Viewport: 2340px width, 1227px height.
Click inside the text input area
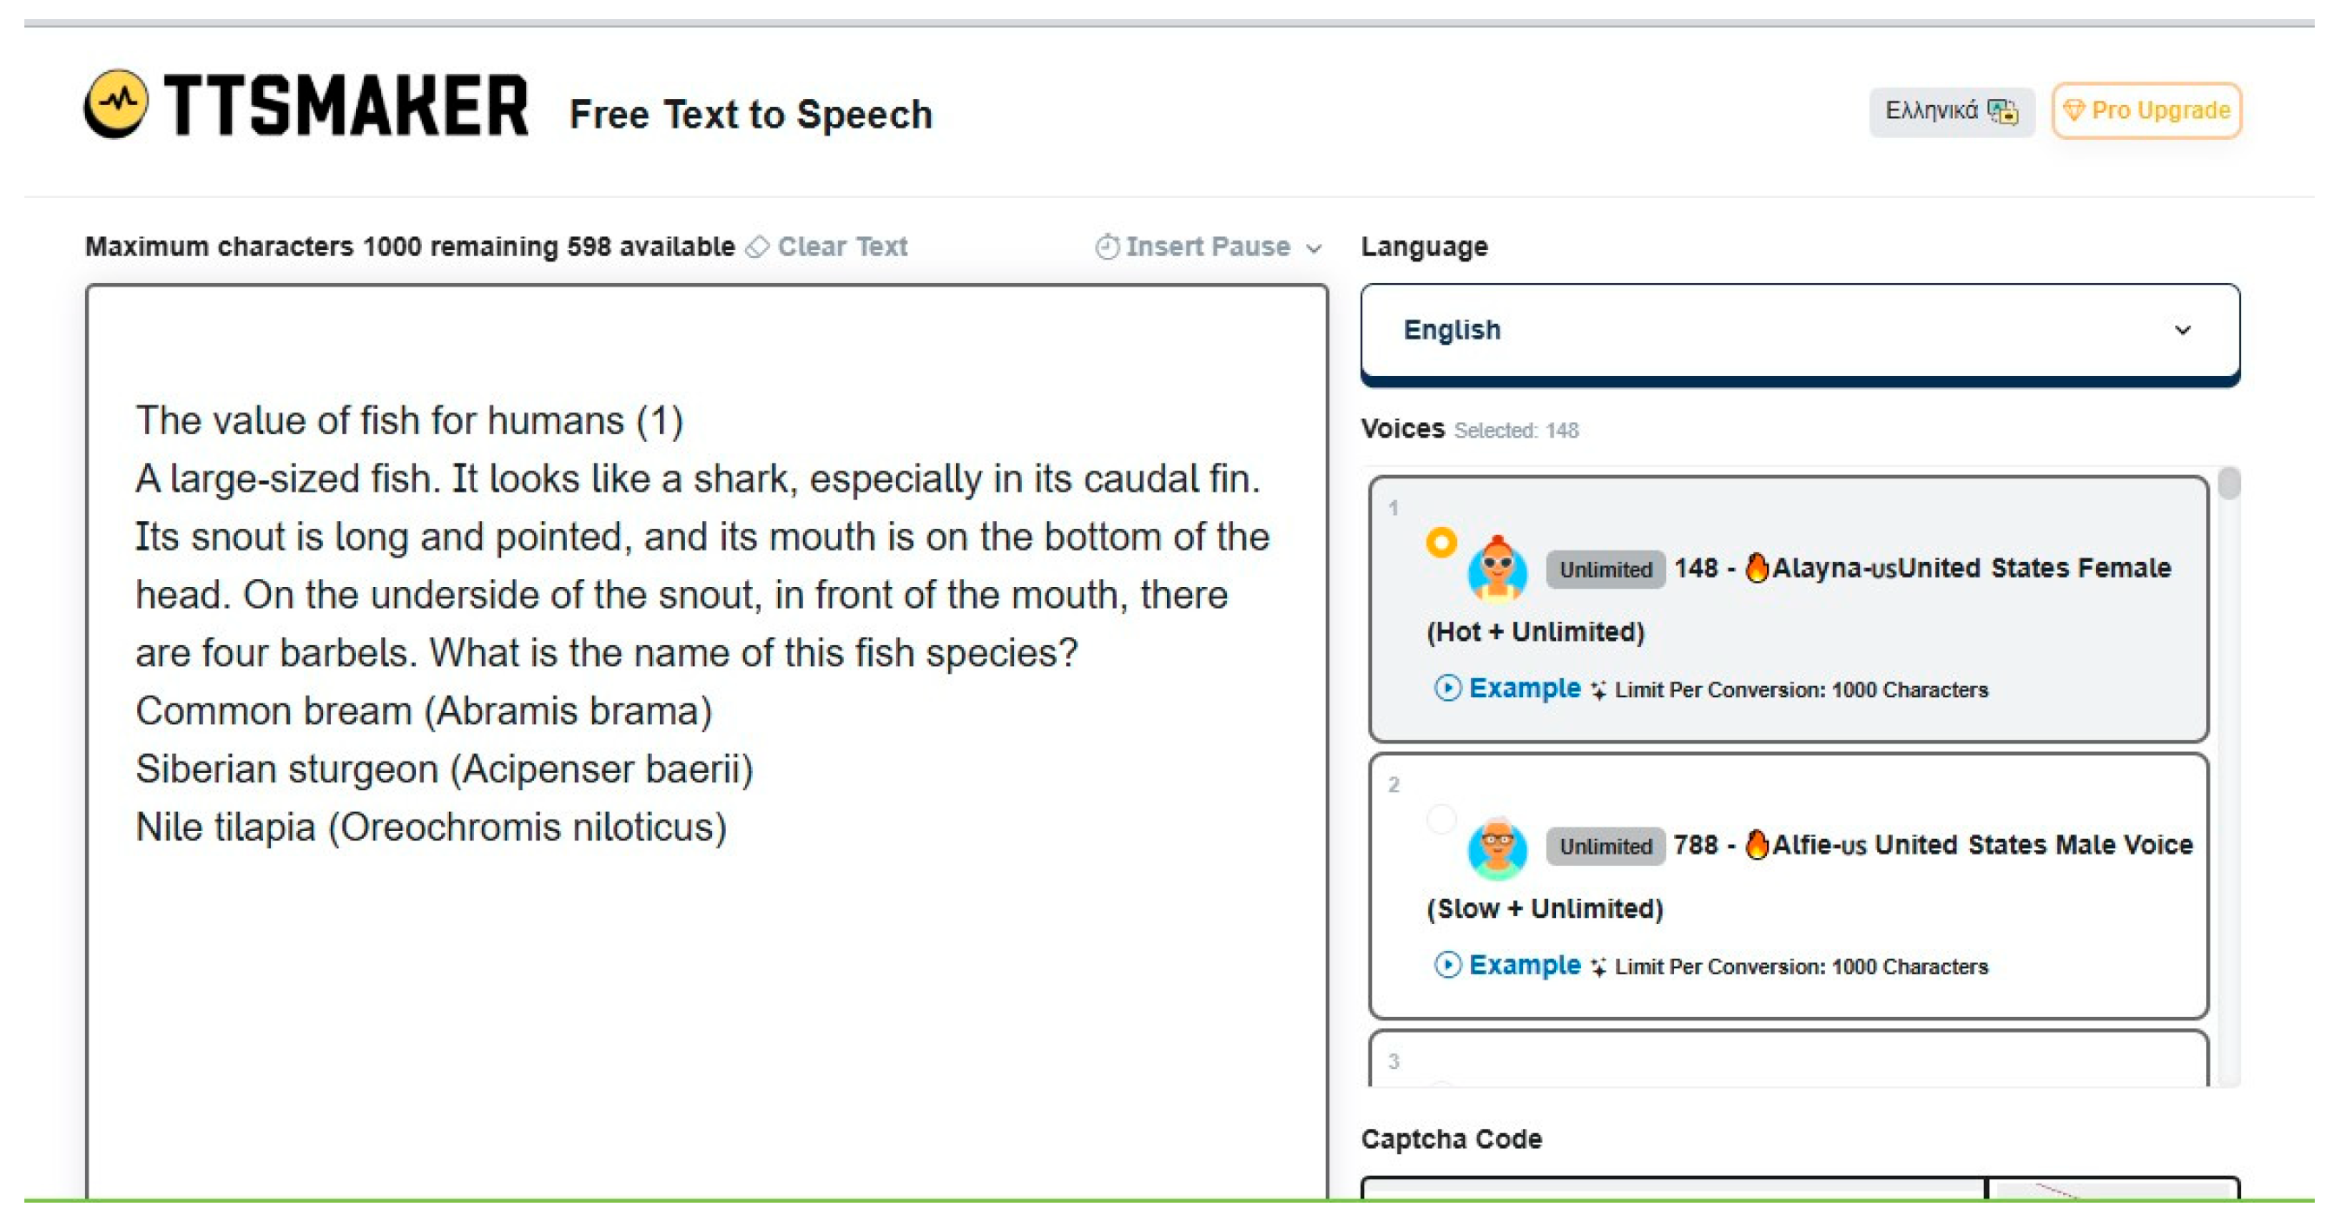(x=707, y=741)
